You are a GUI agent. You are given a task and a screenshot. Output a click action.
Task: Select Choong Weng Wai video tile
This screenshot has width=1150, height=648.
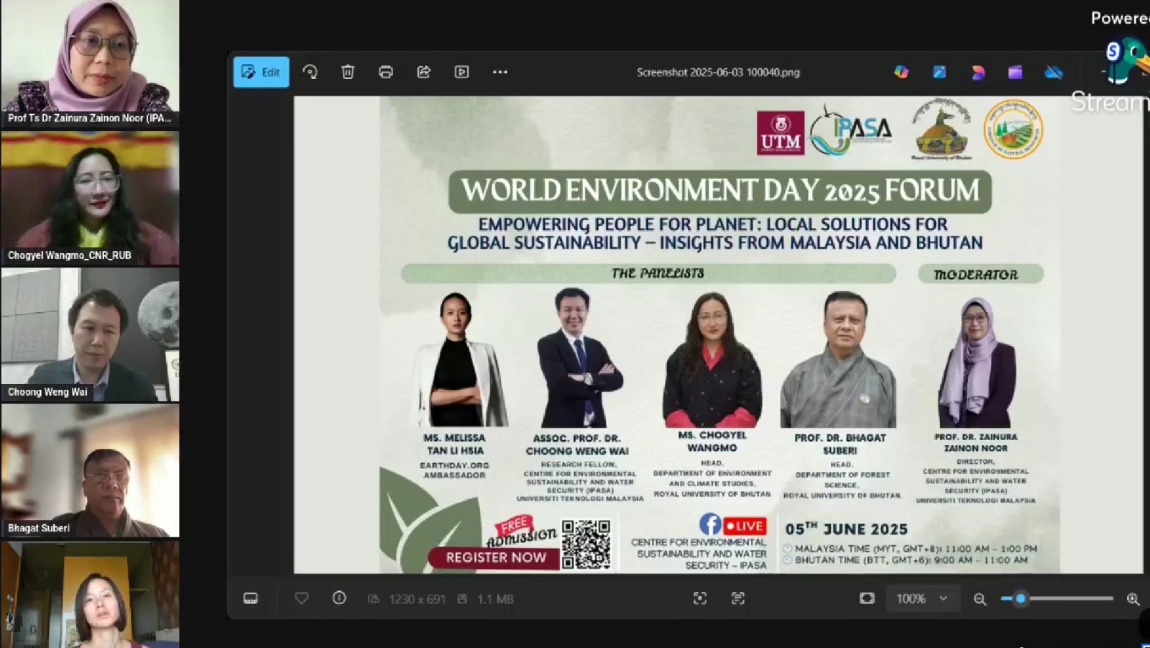point(90,334)
